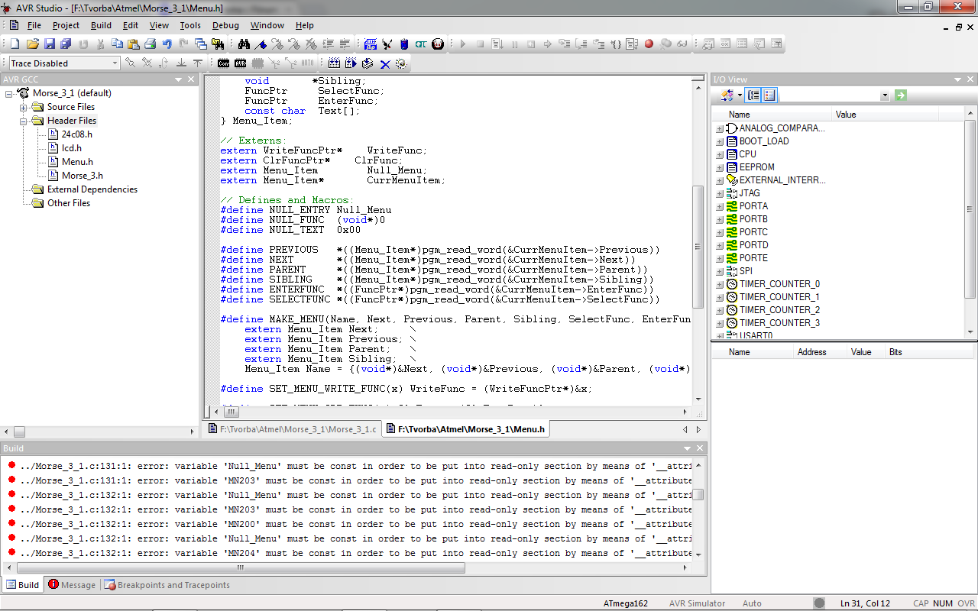
Task: Open the Debug menu
Action: click(225, 25)
